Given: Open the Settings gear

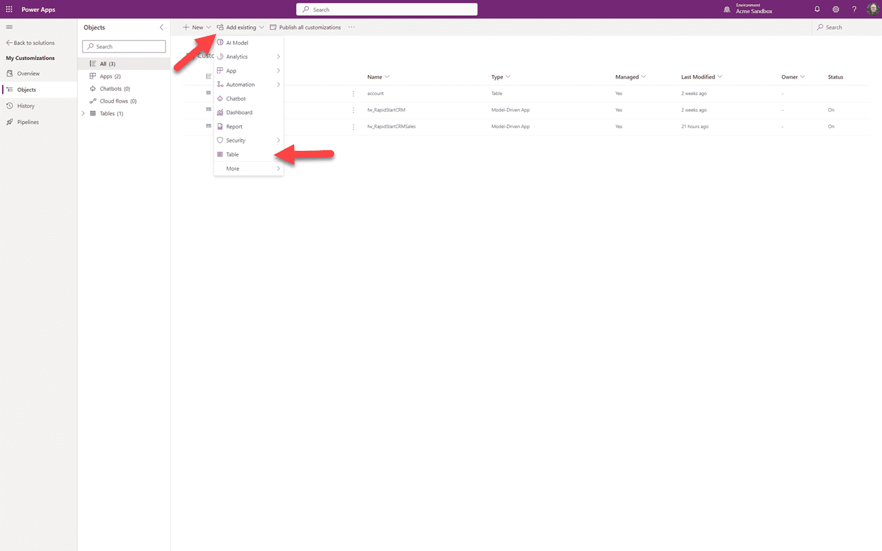Looking at the screenshot, I should 836,9.
